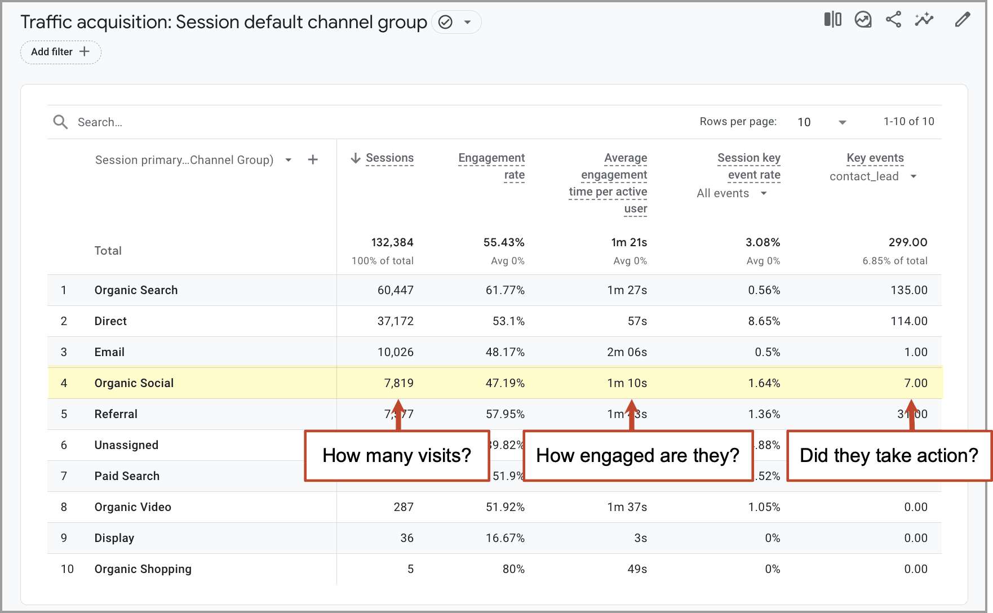The width and height of the screenshot is (993, 613).
Task: Click the 7,819 sessions value
Action: coord(398,383)
